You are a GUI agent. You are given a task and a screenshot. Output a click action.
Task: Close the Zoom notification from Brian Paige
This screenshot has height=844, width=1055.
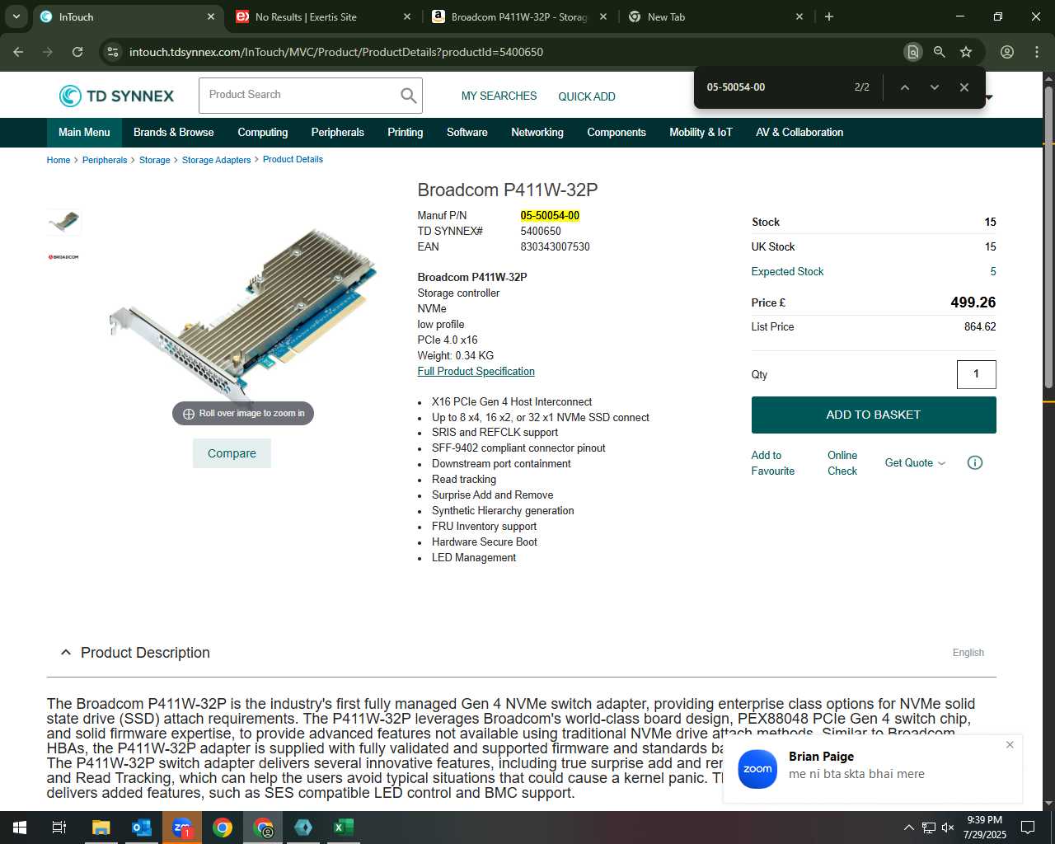click(1010, 744)
